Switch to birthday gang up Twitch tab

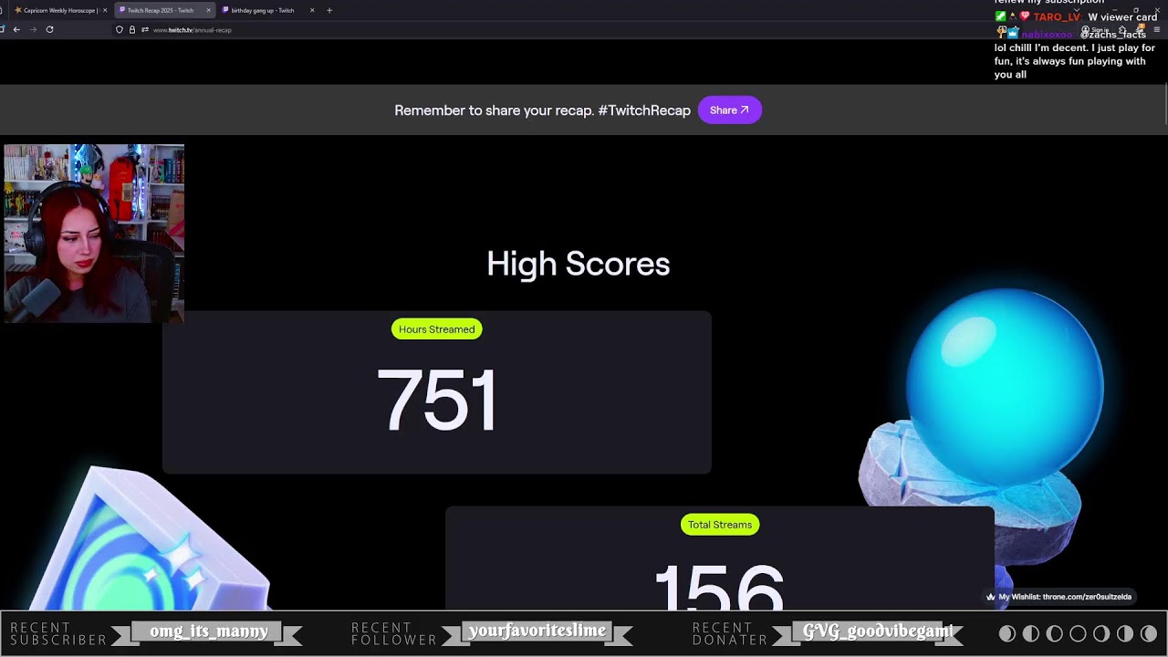coord(262,10)
